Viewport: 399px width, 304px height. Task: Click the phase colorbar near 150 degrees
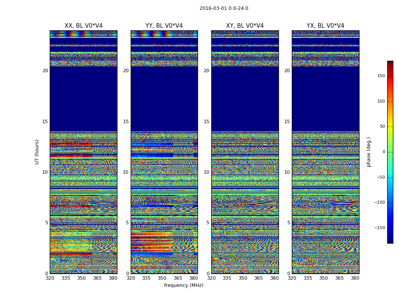(390, 76)
